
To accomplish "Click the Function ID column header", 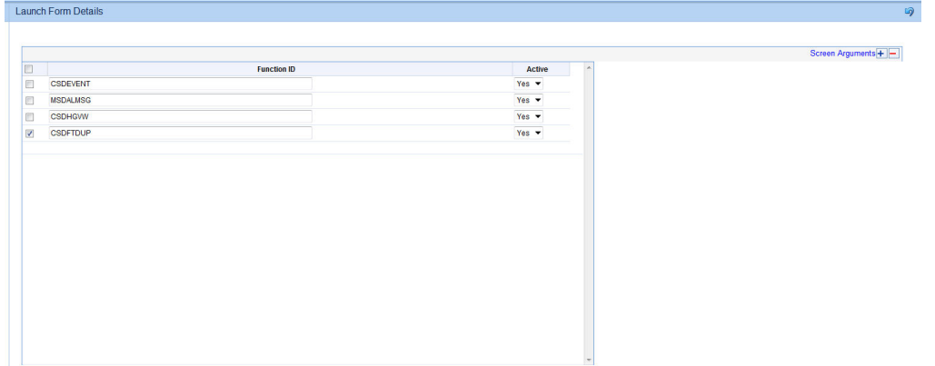I will click(276, 69).
